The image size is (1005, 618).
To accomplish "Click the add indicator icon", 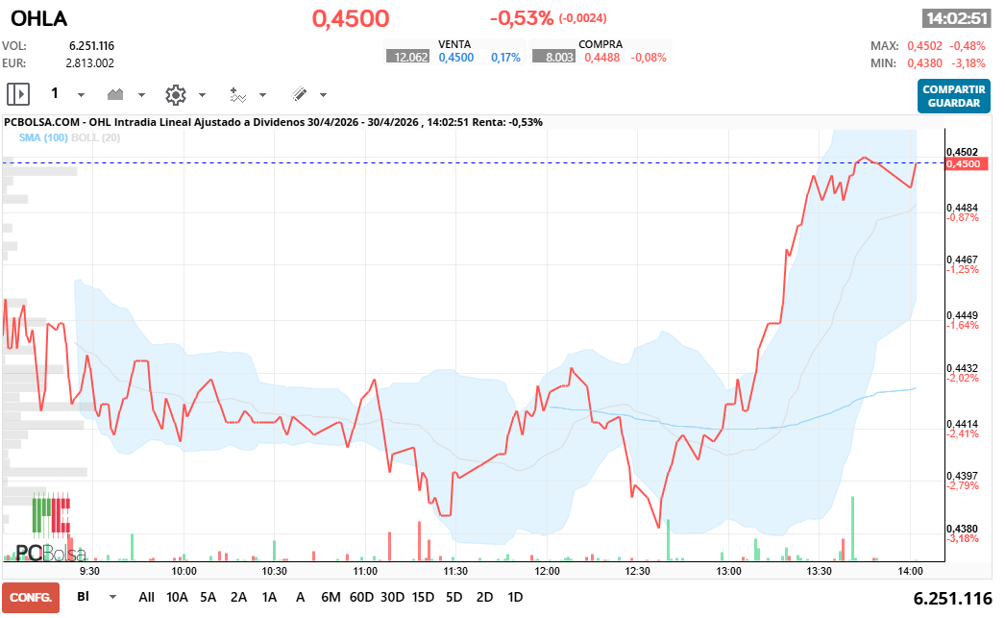I will coord(239,93).
